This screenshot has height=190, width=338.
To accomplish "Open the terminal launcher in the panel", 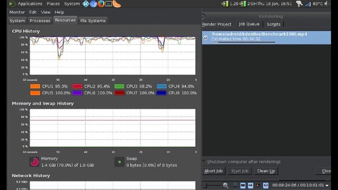I will pos(108,4).
